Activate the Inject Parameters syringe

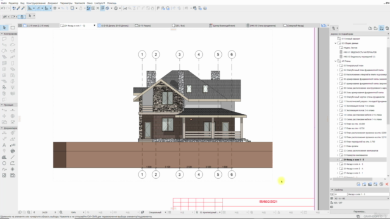pos(23,8)
